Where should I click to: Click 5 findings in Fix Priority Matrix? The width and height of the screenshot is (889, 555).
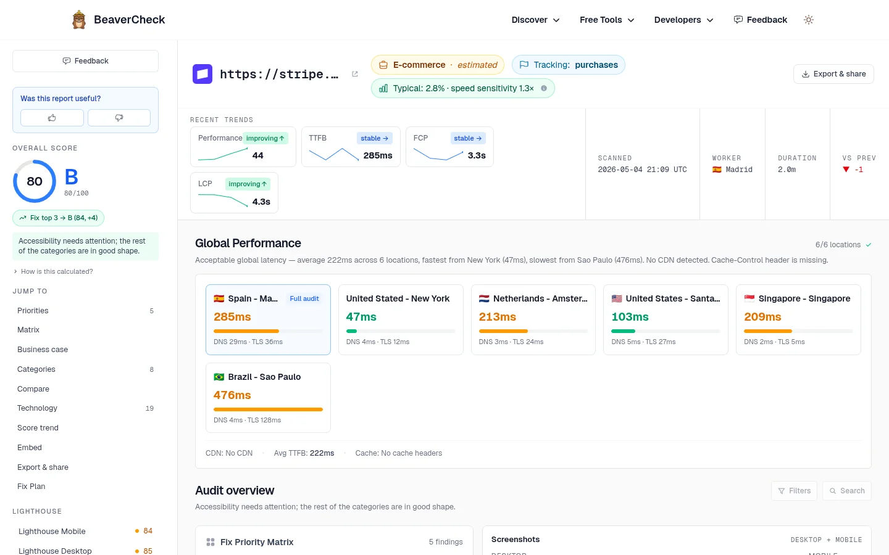pos(446,542)
